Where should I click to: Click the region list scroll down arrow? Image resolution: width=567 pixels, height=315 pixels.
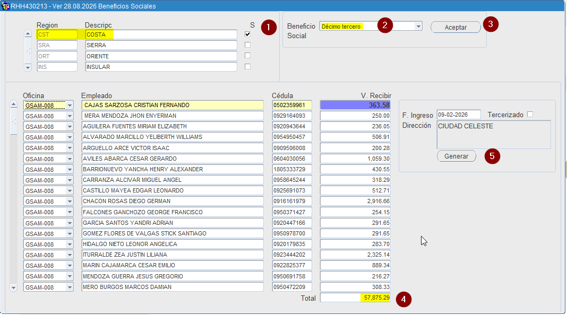28,67
